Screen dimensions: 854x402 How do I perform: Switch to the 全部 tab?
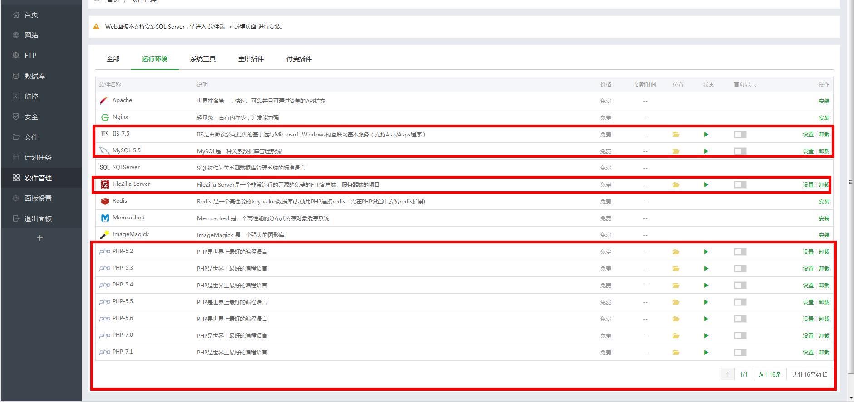[x=113, y=59]
